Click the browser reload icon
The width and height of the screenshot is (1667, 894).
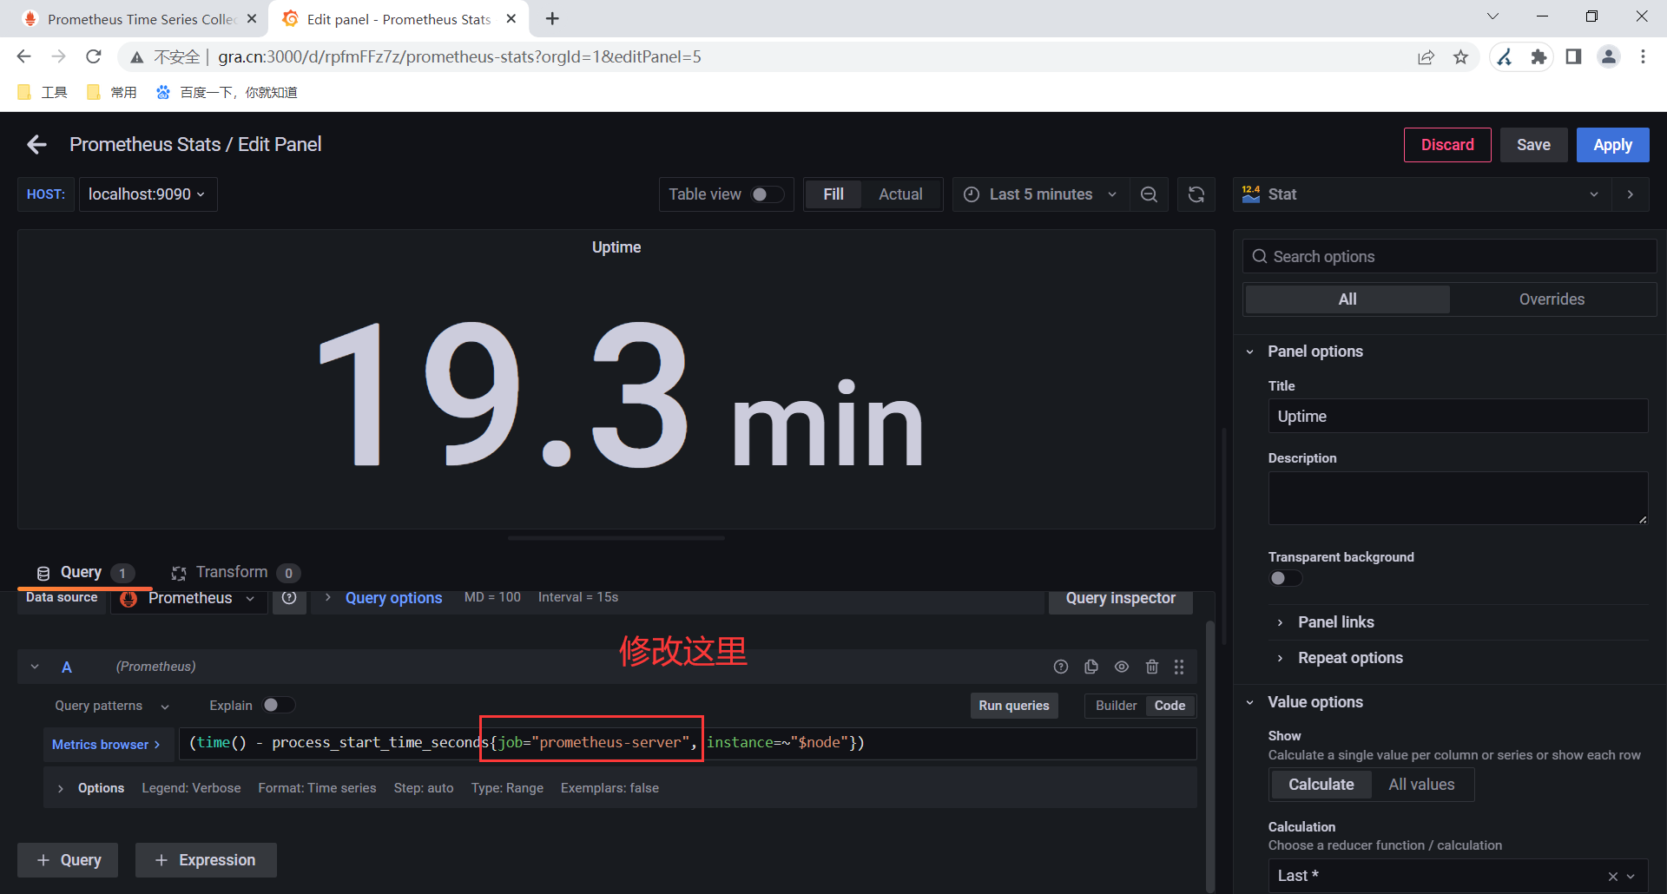94,57
